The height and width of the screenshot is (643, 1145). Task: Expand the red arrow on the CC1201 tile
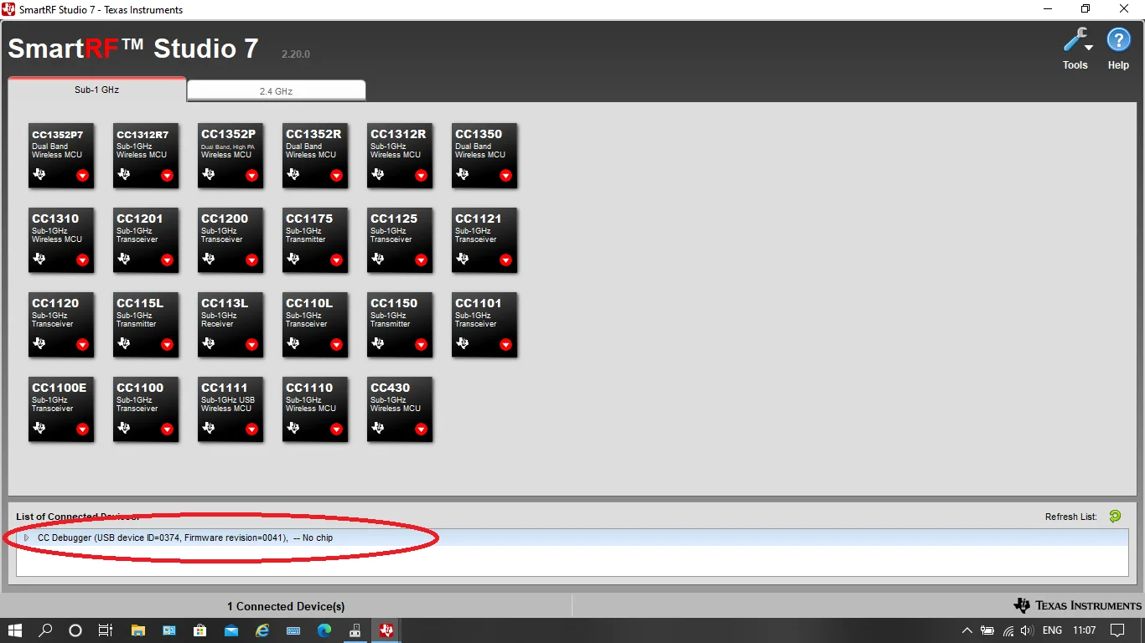(x=167, y=260)
